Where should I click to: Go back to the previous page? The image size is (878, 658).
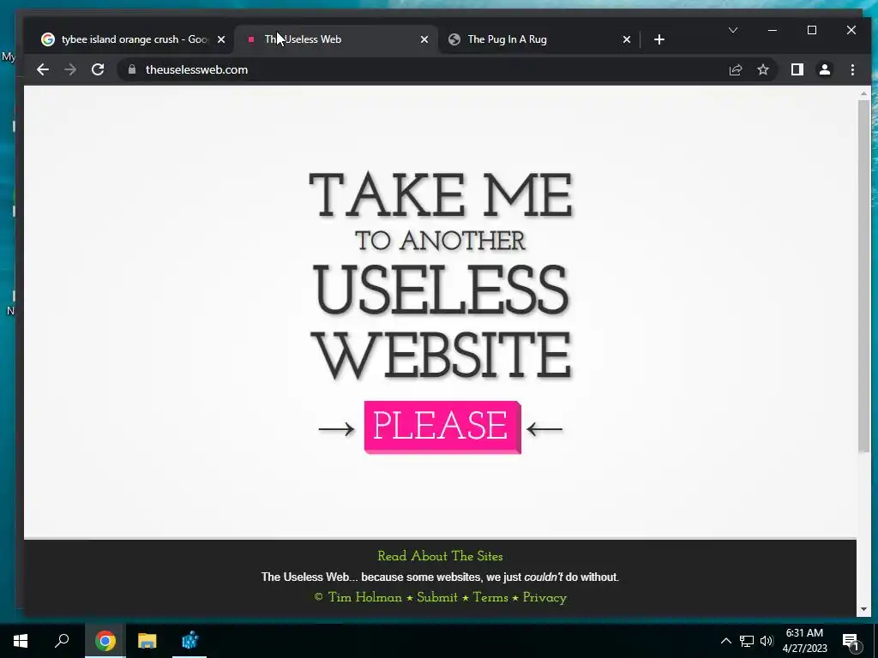(x=43, y=69)
